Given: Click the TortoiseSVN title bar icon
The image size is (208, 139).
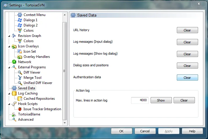Looking at the screenshot, I should click(6, 5).
